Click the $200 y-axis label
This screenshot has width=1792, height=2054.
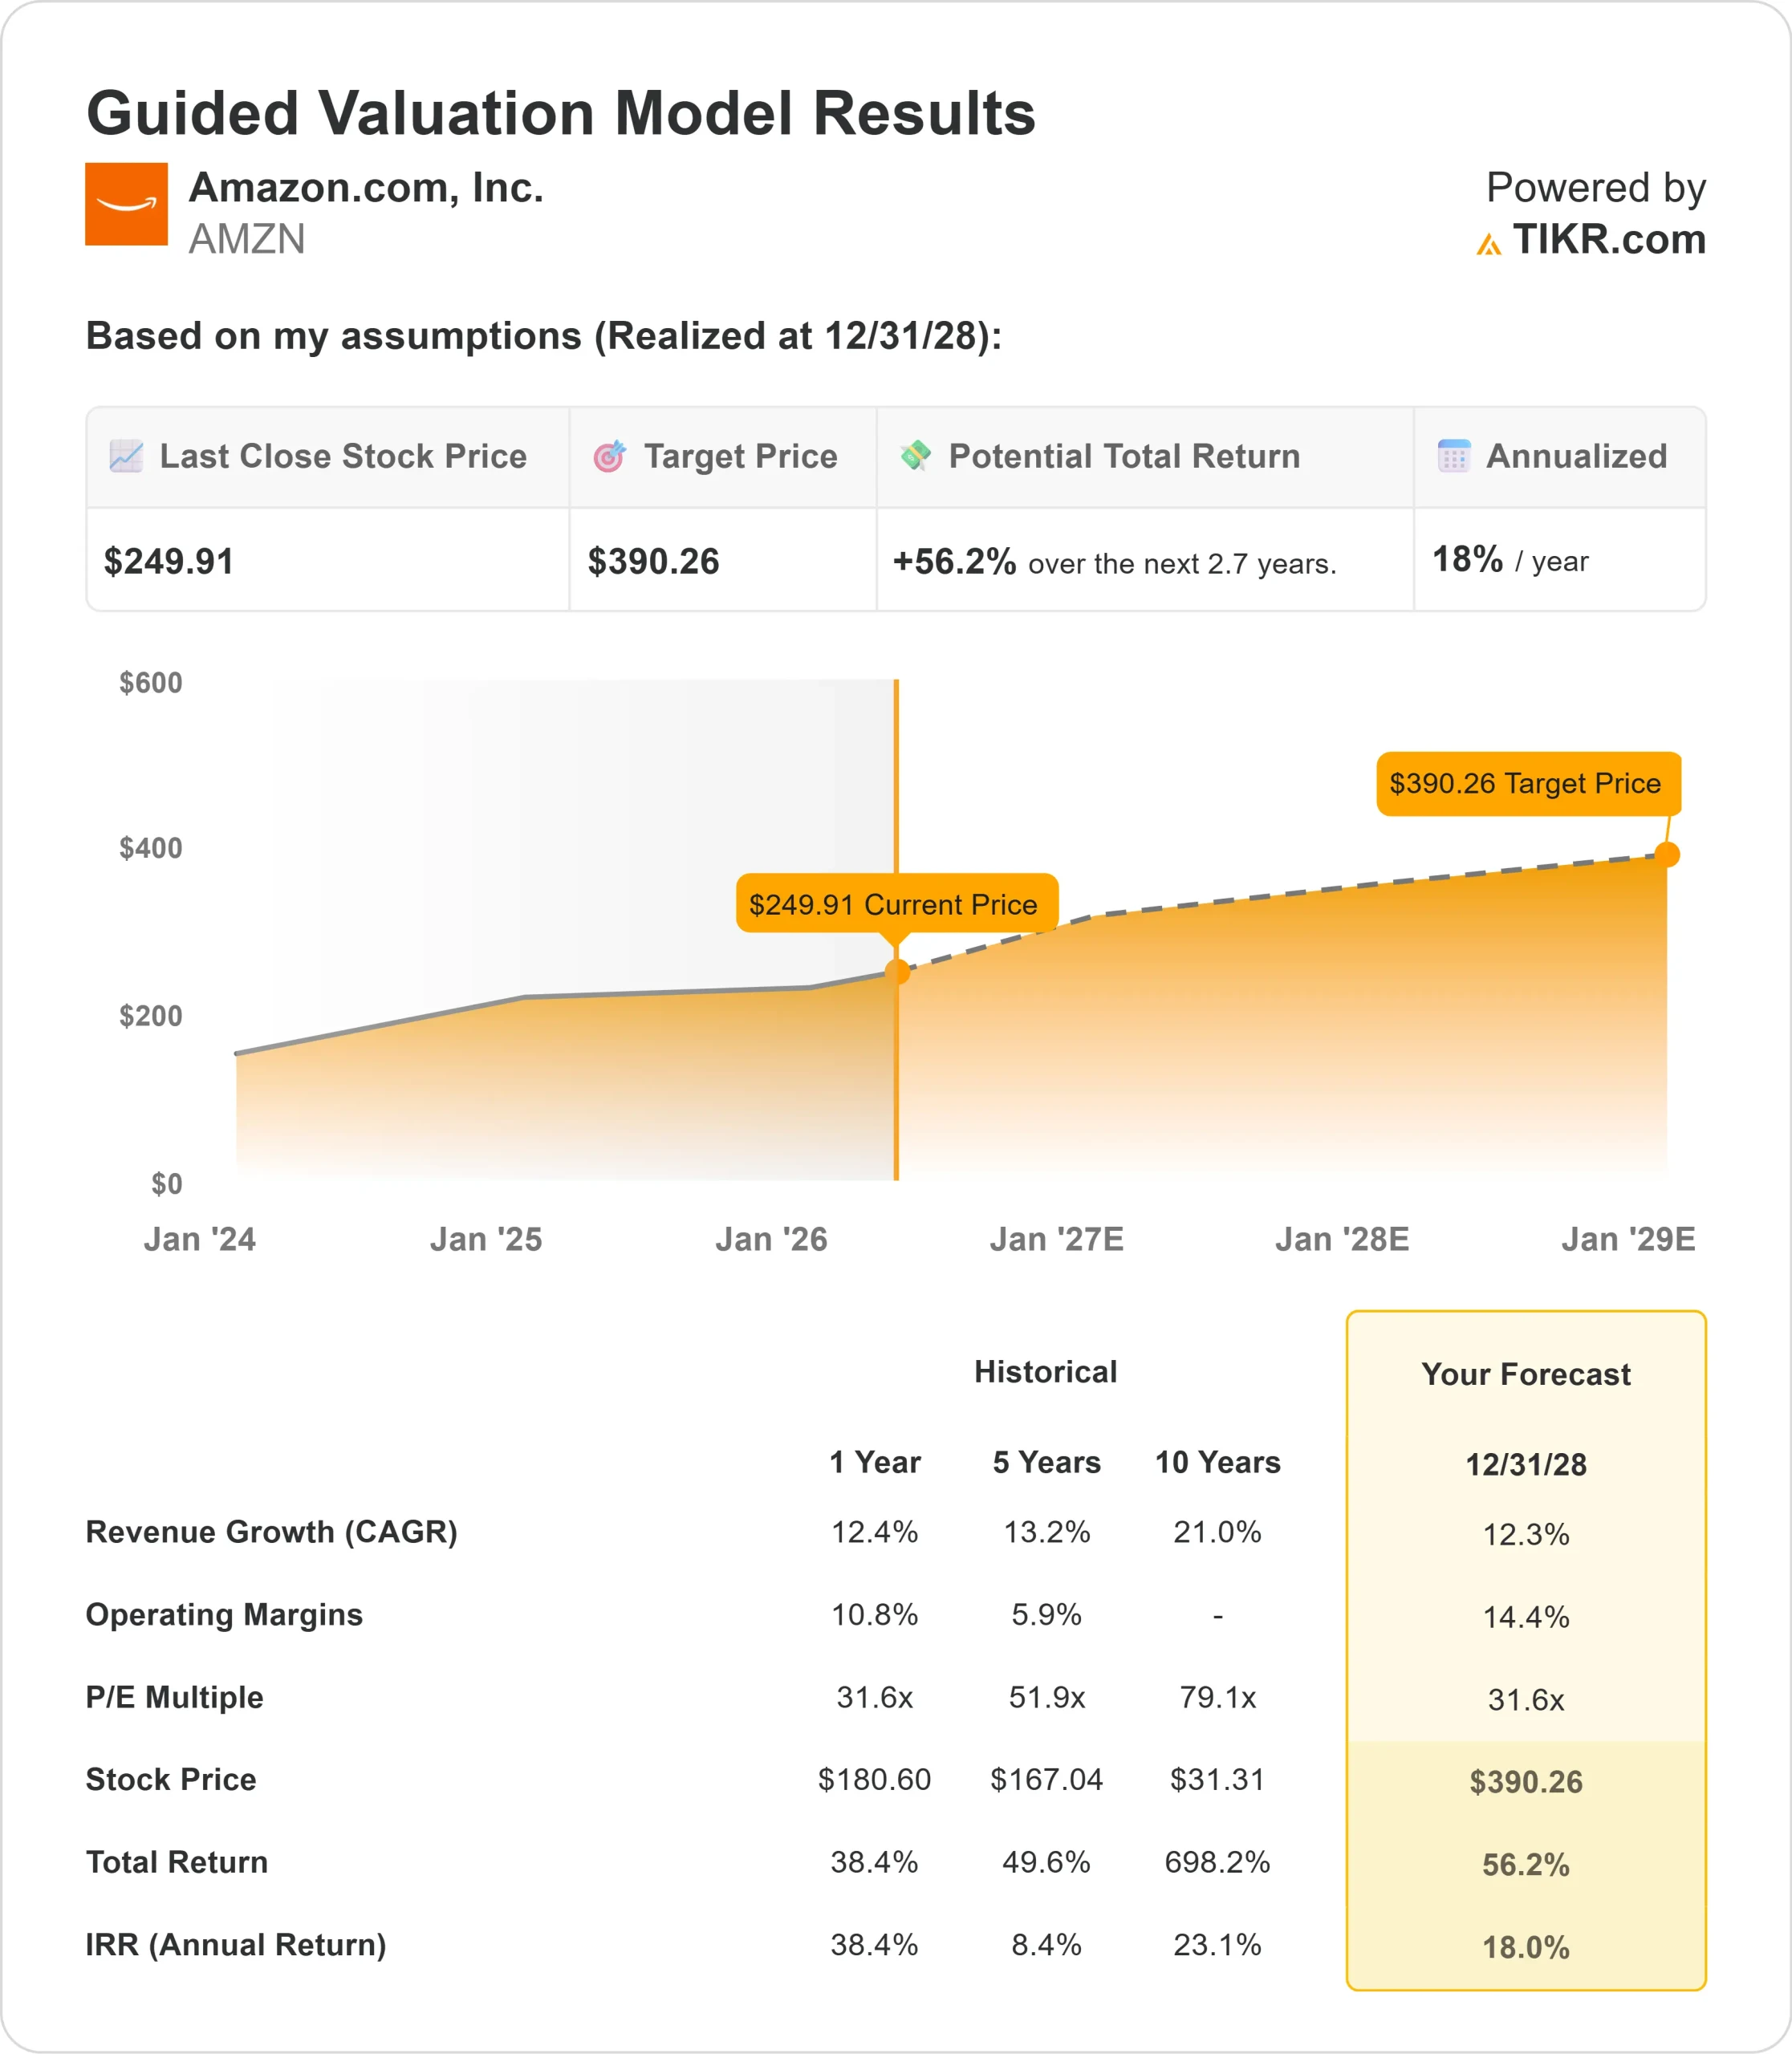[151, 1016]
